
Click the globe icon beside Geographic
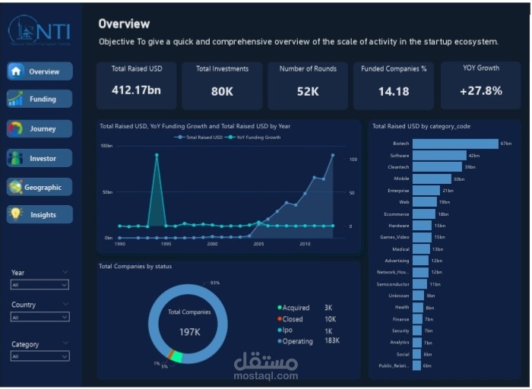tap(15, 187)
